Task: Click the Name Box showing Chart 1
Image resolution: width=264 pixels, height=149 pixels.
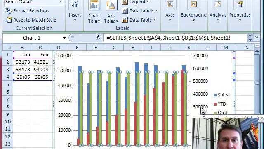Action: tap(31, 38)
